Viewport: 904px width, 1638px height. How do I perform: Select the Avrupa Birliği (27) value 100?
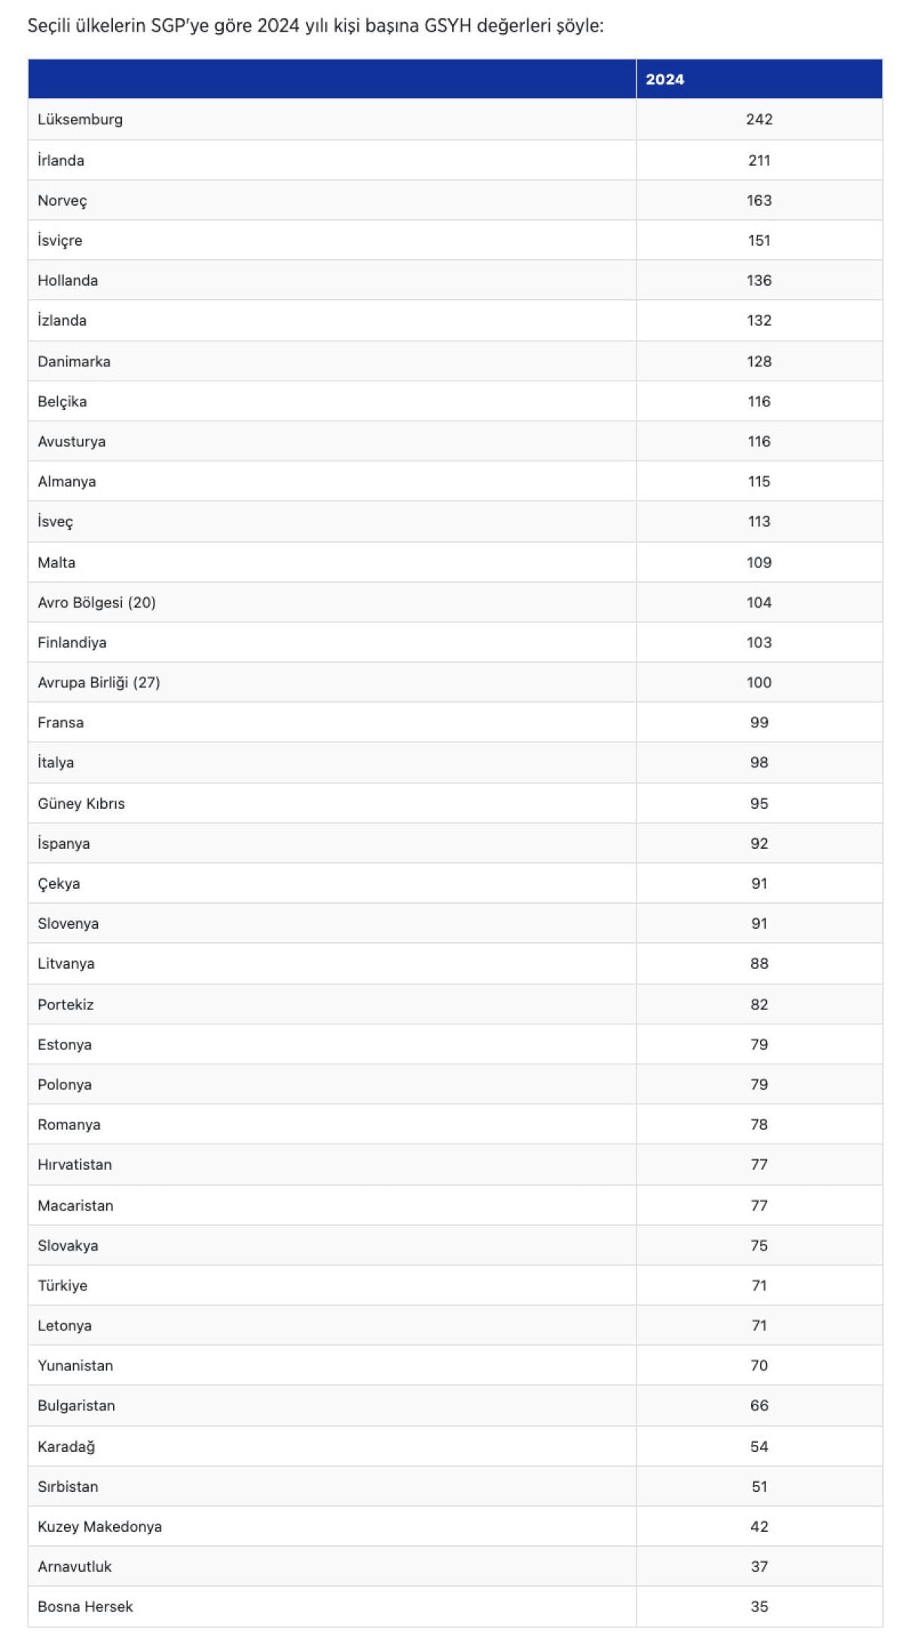pos(759,682)
